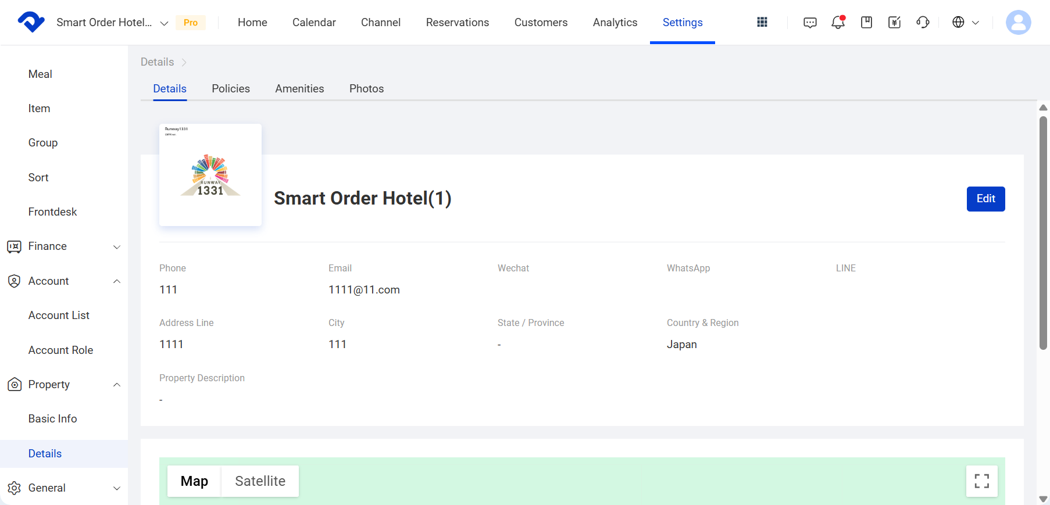Expand the Finance sidebar section

[x=64, y=246]
